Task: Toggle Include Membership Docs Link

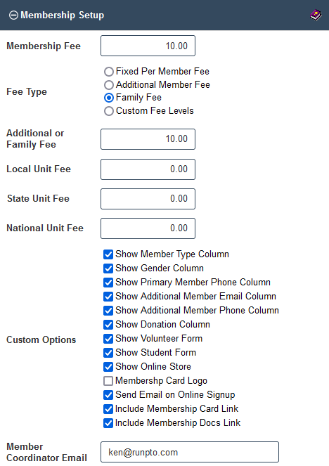Action: click(108, 423)
